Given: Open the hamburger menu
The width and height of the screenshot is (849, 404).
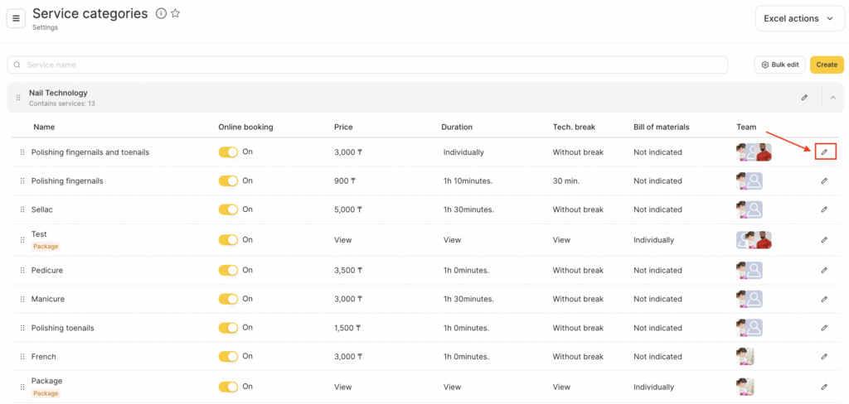Looking at the screenshot, I should (17, 18).
